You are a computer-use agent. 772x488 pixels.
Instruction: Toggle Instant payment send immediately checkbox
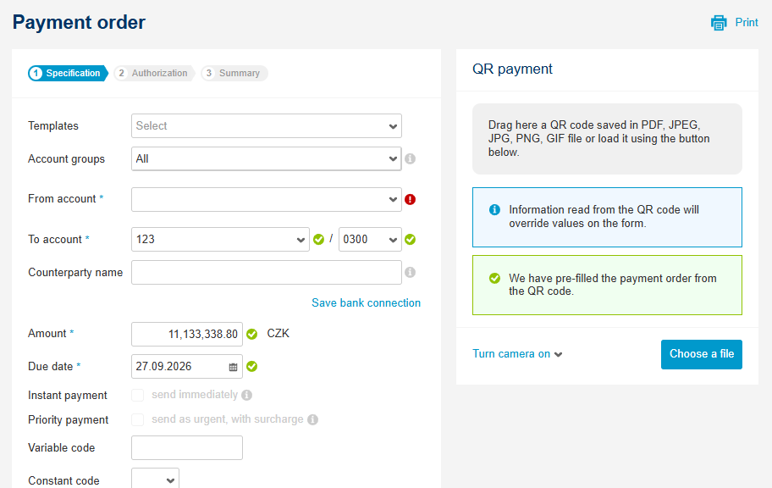(137, 395)
